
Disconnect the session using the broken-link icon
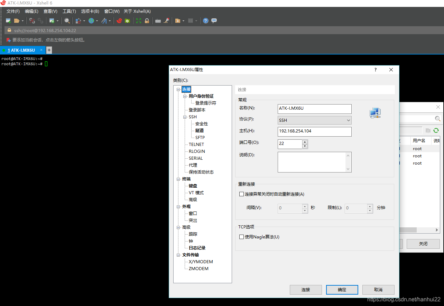pyautogui.click(x=32, y=21)
